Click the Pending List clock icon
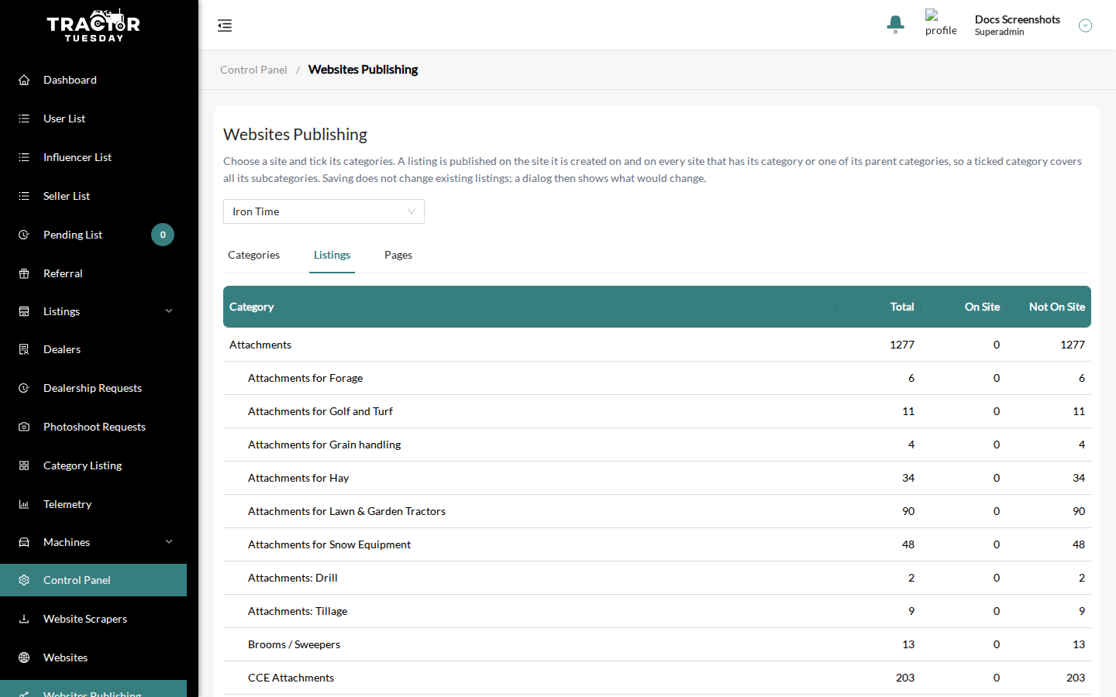Viewport: 1116px width, 697px height. 24,235
